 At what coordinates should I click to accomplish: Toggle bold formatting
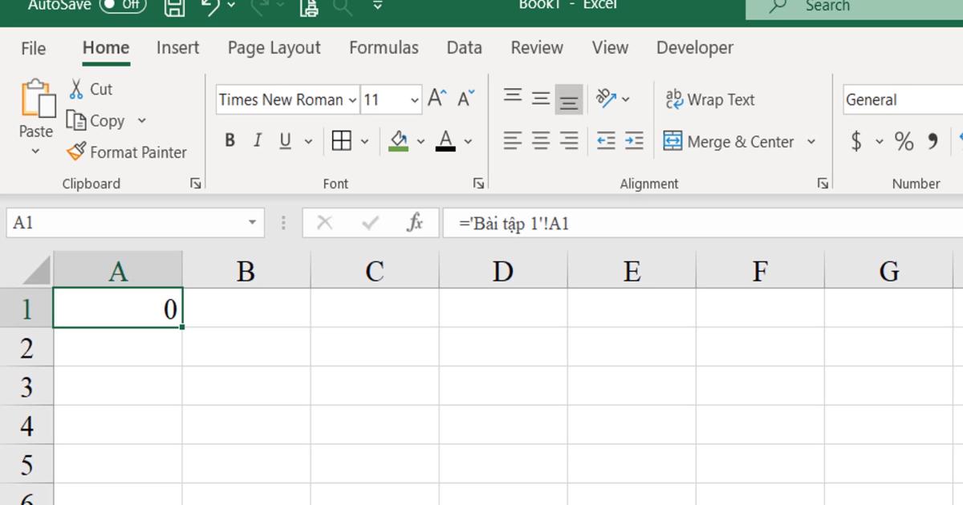tap(230, 140)
